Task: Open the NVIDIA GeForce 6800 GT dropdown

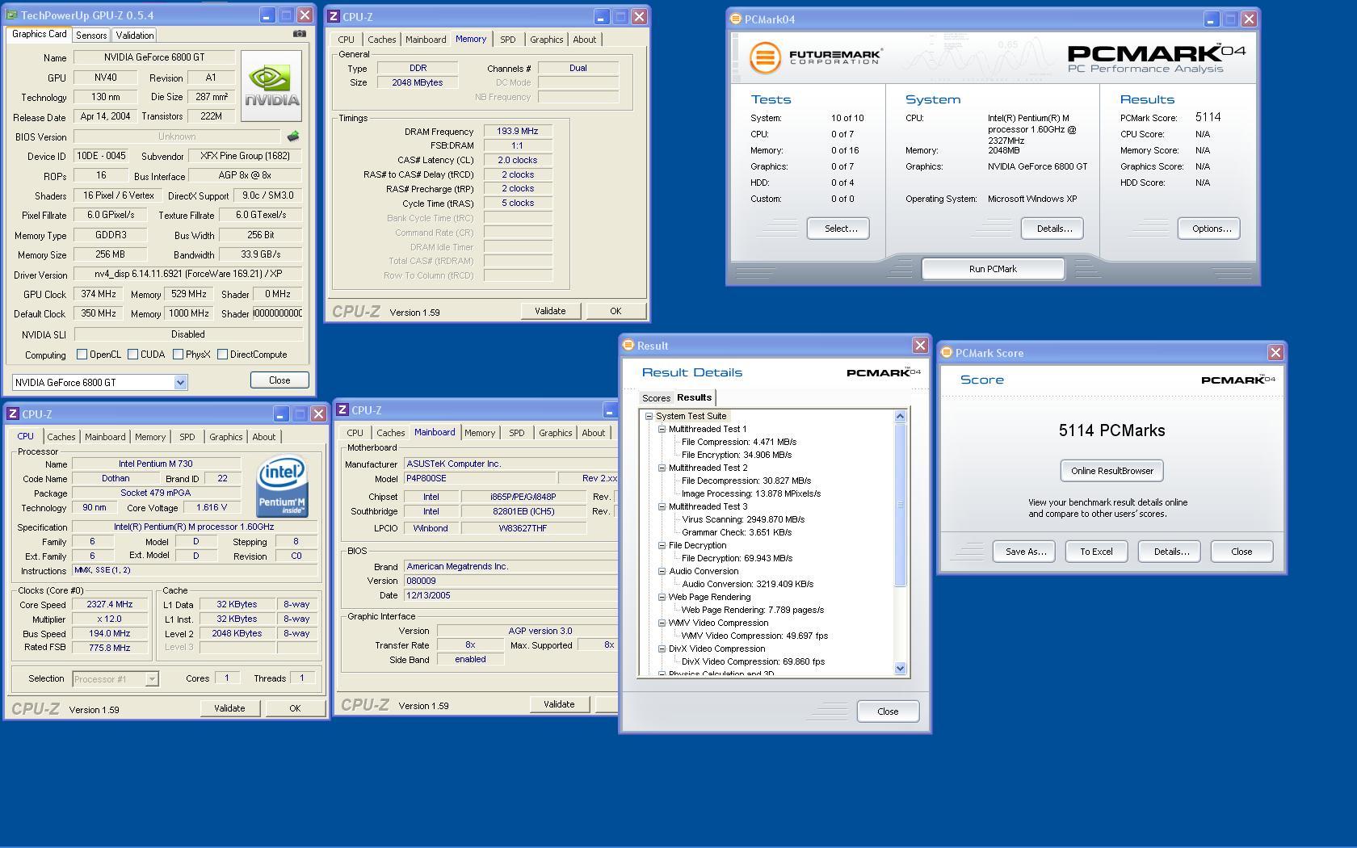Action: point(181,382)
